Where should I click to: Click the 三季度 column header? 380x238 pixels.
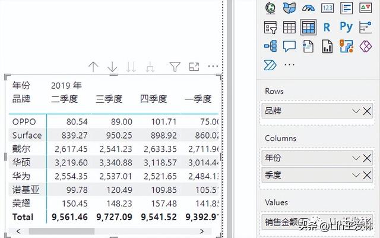coord(109,99)
